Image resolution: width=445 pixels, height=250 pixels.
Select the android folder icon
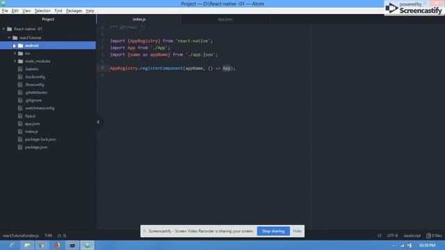point(20,46)
